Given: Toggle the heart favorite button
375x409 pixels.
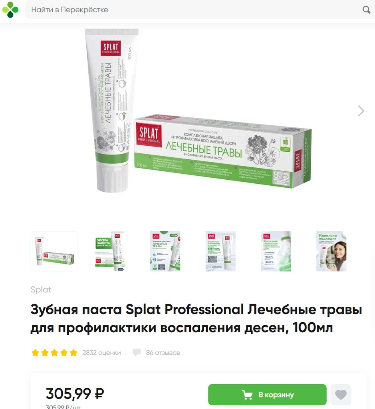Looking at the screenshot, I should coord(341,395).
